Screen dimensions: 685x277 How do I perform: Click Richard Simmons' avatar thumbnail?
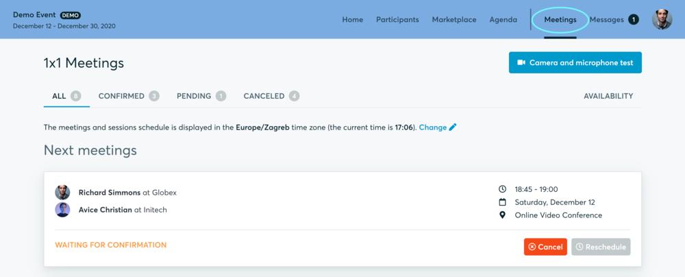(x=62, y=193)
